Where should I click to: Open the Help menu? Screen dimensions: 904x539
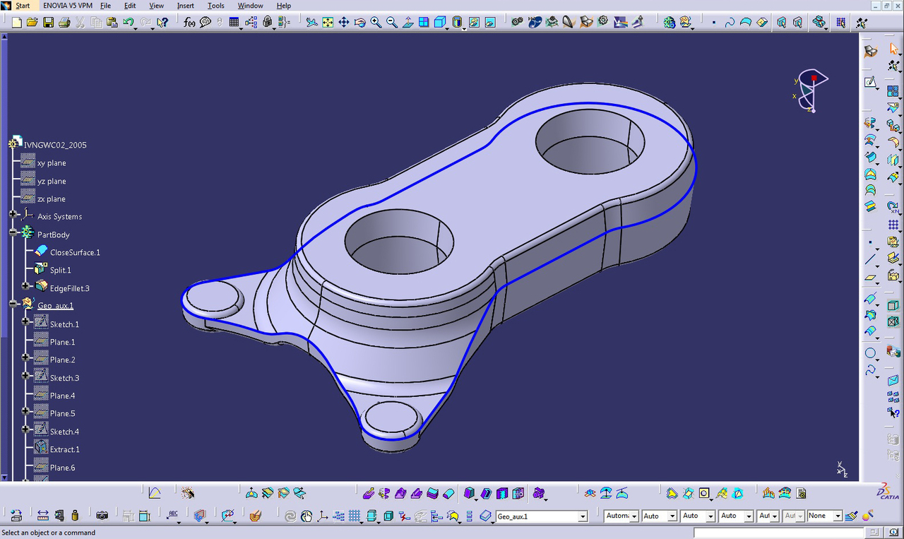click(283, 6)
